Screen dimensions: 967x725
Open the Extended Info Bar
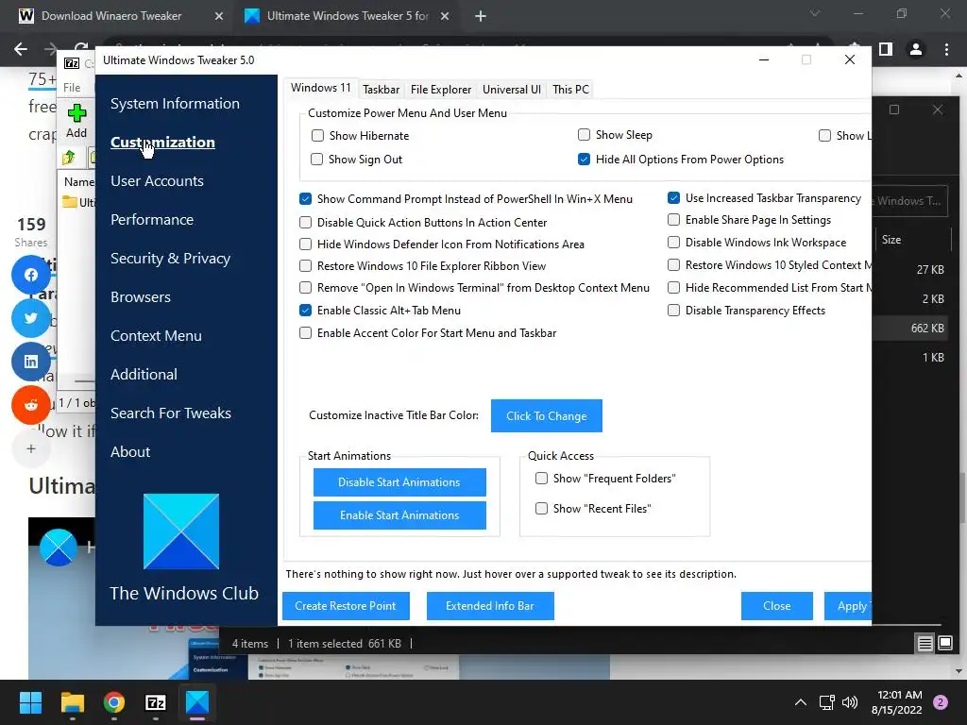tap(490, 606)
